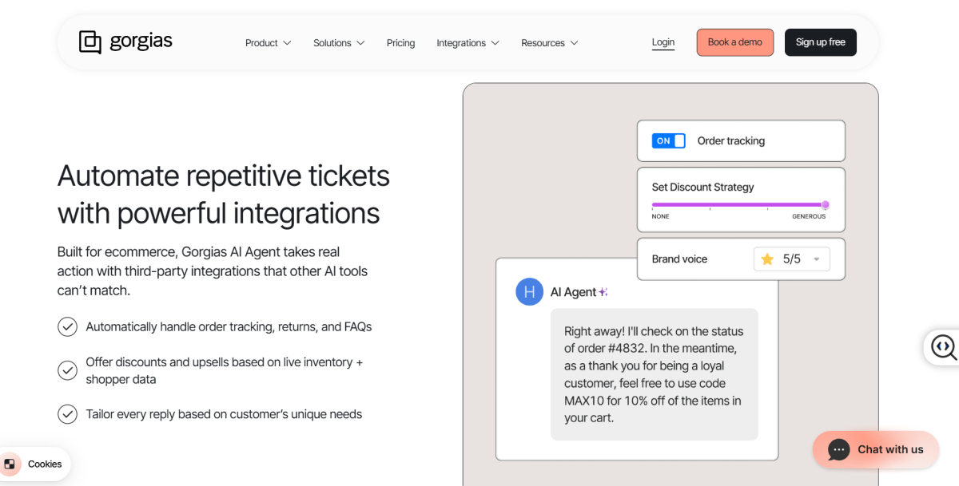
Task: Open the Solutions menu
Action: (339, 43)
